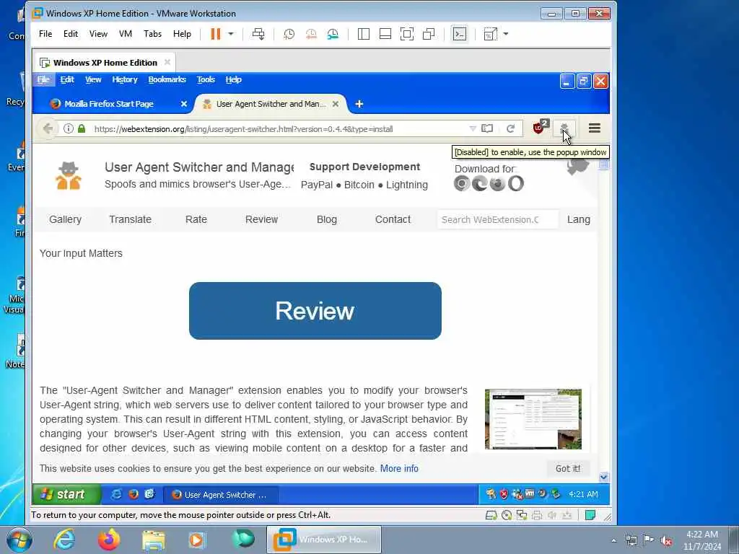The image size is (739, 554).
Task: Expand the stretch guest options arrow
Action: (x=506, y=34)
